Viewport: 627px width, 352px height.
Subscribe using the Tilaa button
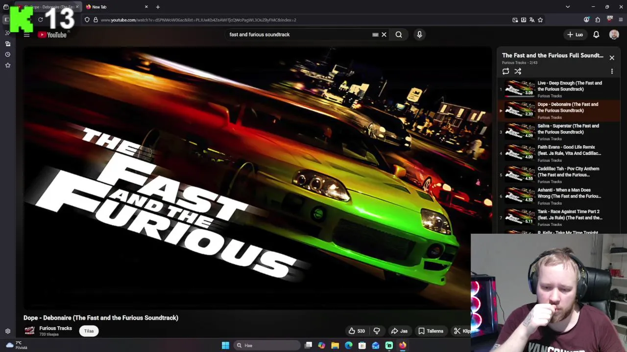coord(89,331)
